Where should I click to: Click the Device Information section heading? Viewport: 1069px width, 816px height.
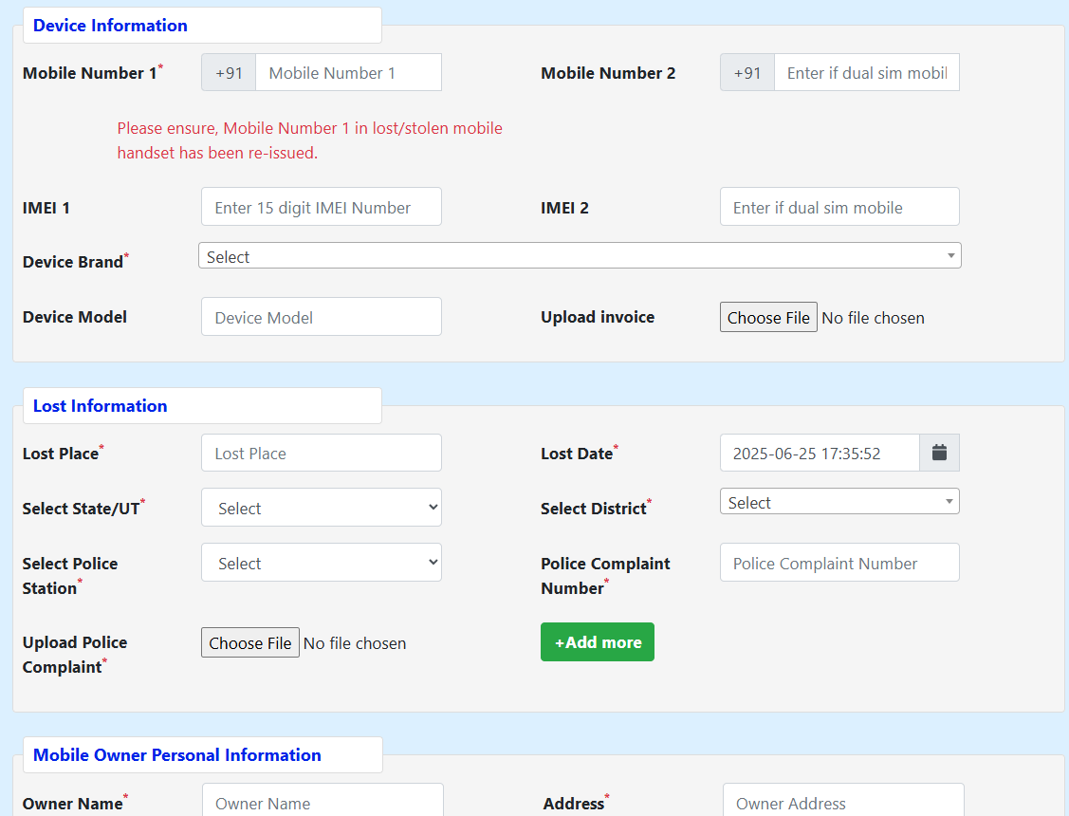(x=110, y=26)
